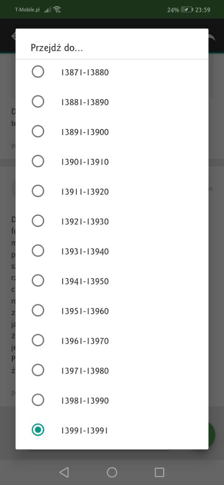Choose the 13931-13940 option
224x485 pixels.
point(112,251)
